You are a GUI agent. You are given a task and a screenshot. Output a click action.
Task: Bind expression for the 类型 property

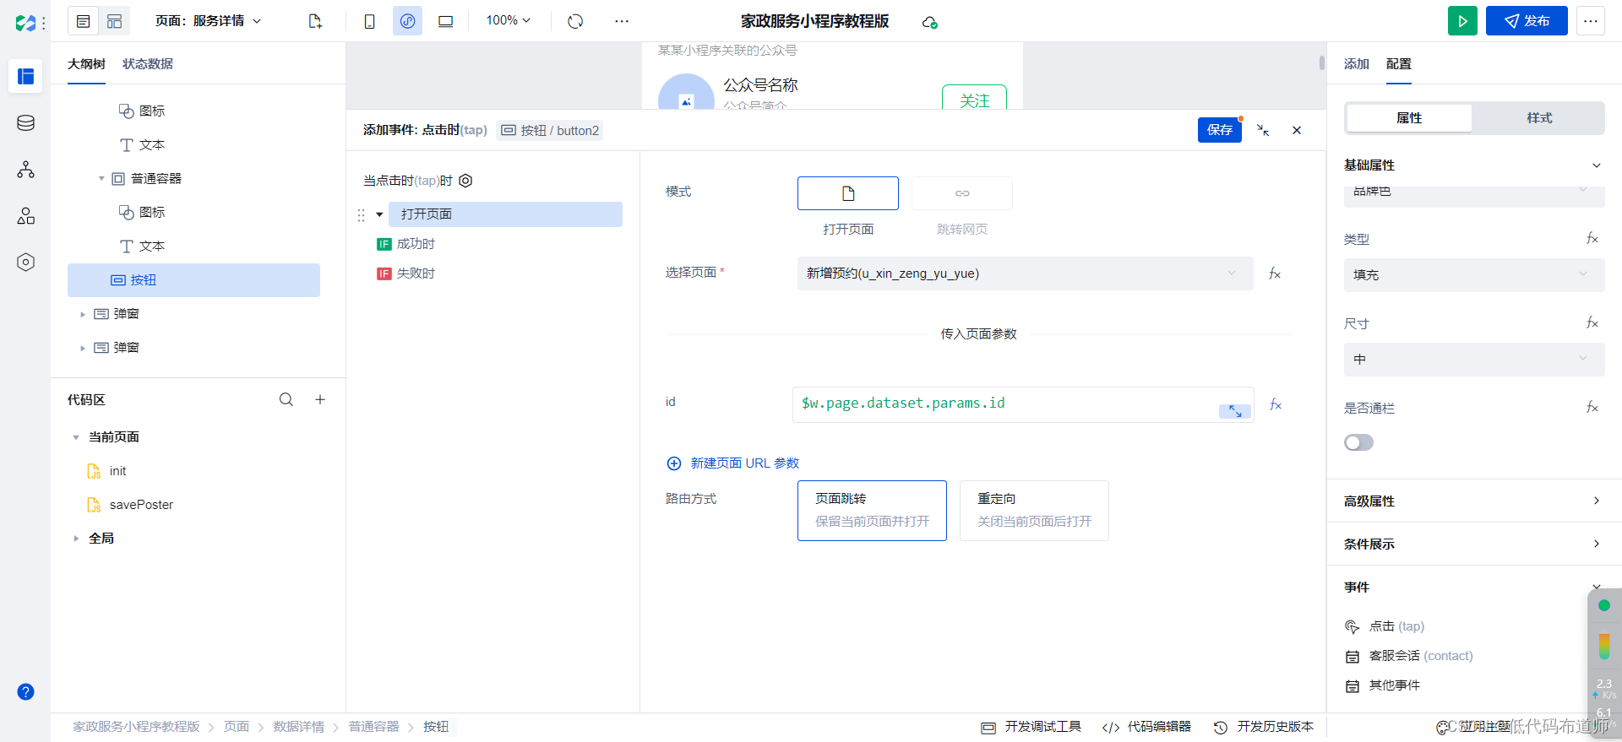click(x=1592, y=239)
